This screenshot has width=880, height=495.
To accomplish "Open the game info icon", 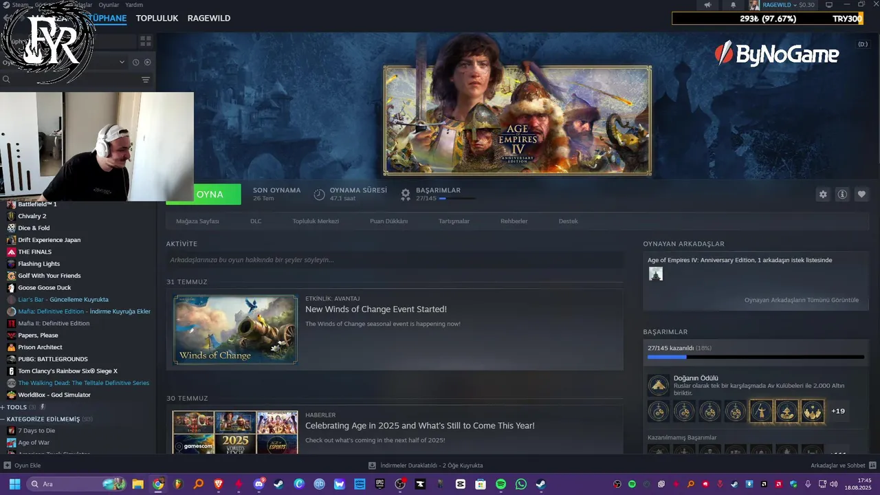I will pyautogui.click(x=842, y=195).
